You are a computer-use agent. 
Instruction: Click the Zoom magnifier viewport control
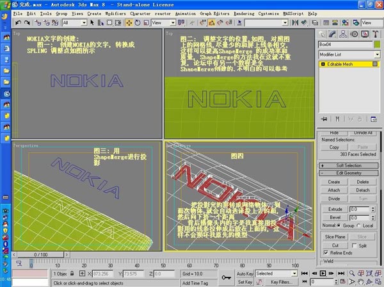click(351, 274)
